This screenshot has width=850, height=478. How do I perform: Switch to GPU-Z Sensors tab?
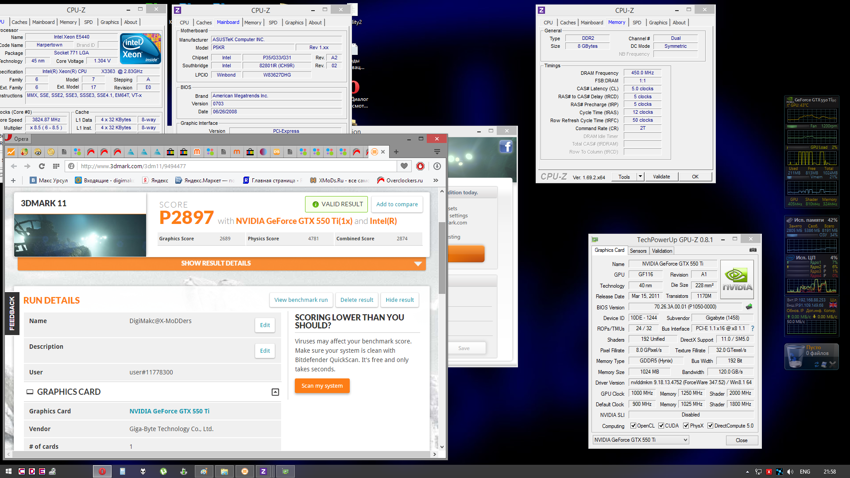(x=638, y=251)
